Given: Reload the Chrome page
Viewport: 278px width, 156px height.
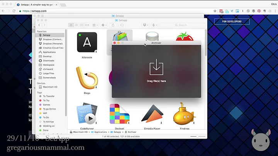Looking at the screenshot, I should click(x=14, y=11).
